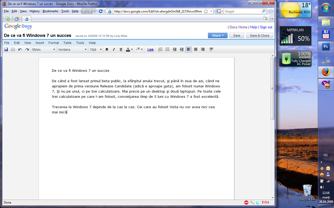Toggle bold formatting

(107, 49)
